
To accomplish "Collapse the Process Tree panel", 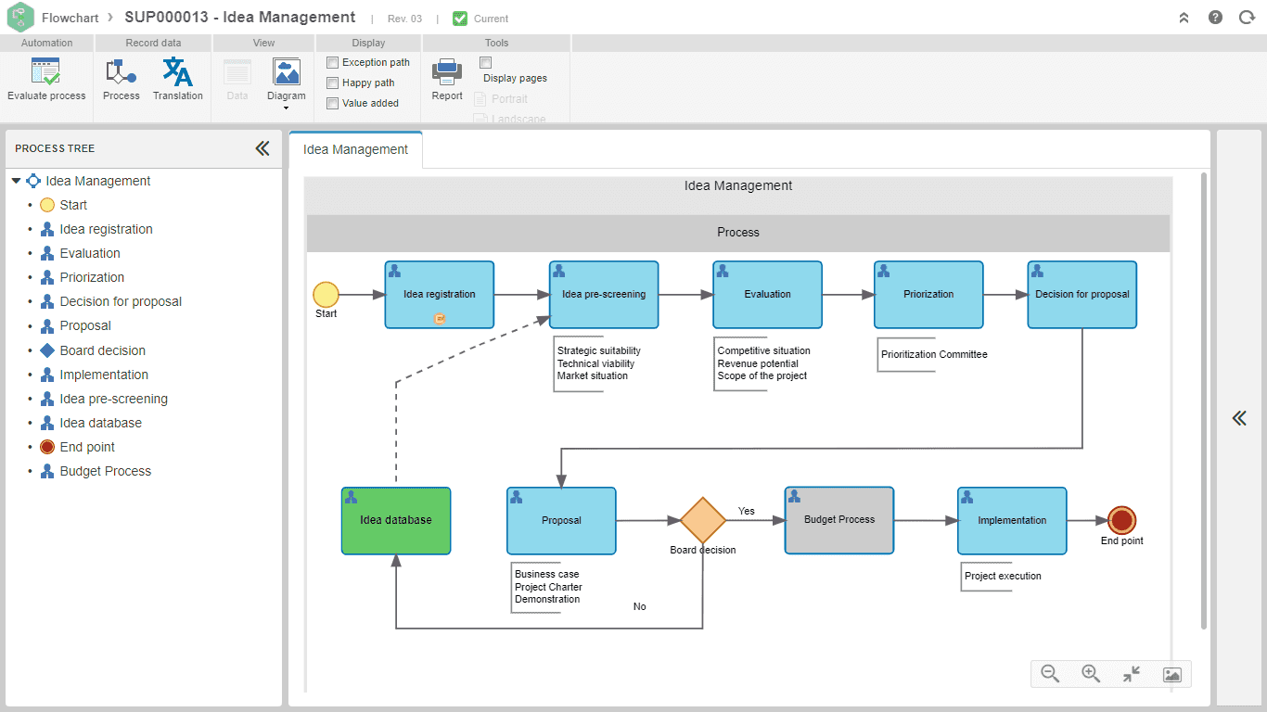I will click(x=262, y=148).
